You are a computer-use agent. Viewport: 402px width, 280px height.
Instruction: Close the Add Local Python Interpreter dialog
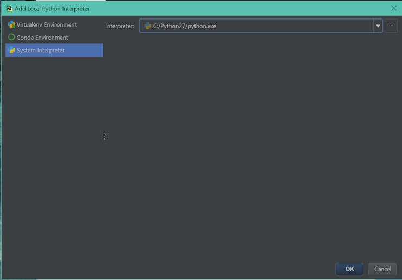click(394, 9)
